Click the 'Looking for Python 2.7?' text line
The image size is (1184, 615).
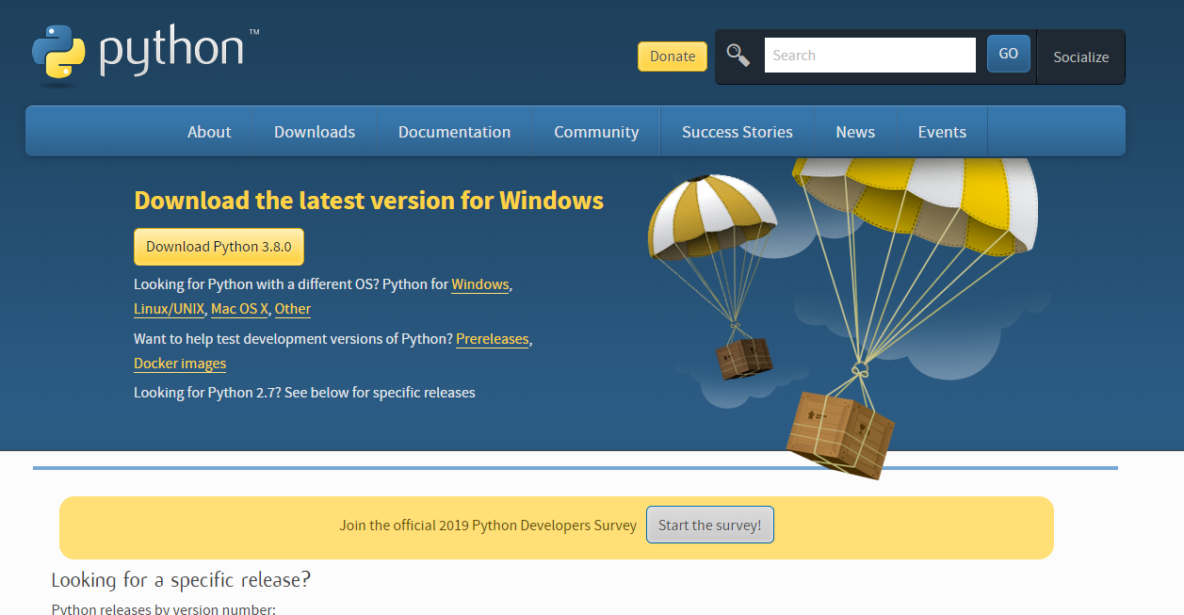(304, 393)
